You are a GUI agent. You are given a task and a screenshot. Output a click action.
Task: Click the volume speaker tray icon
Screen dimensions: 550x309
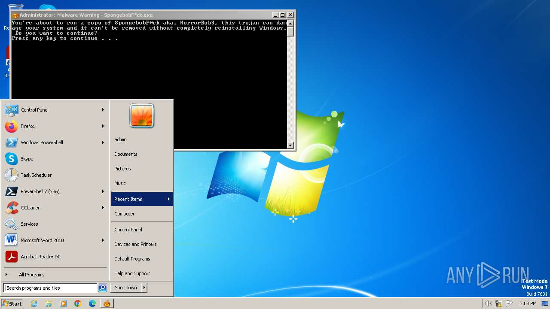pos(488,303)
